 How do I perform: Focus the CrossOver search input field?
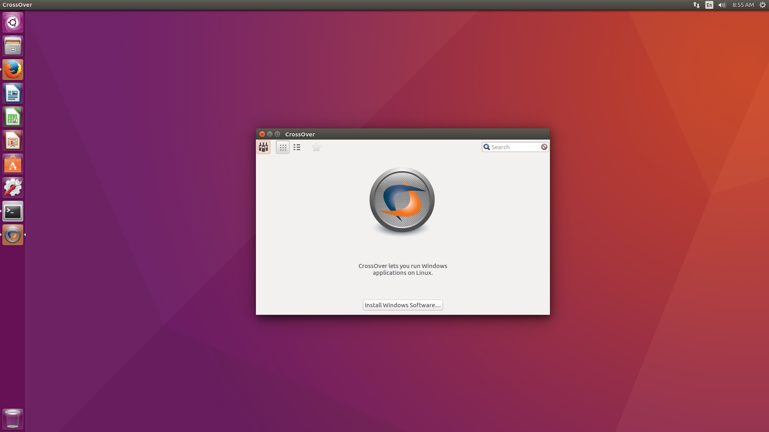[515, 147]
